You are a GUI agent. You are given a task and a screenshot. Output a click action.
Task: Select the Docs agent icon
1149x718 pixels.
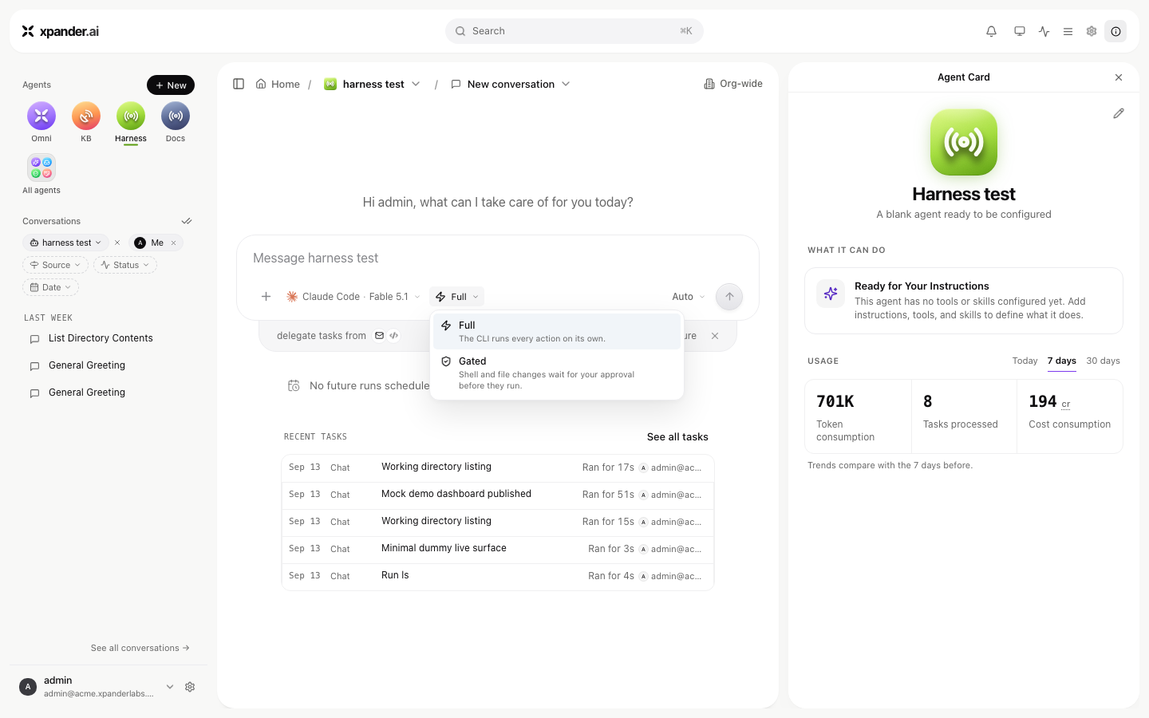click(176, 116)
